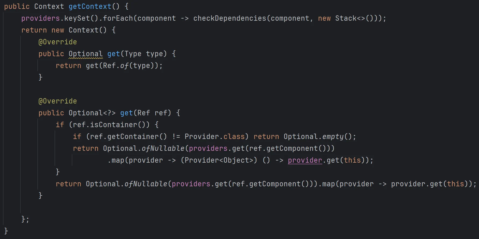The width and height of the screenshot is (479, 239).
Task: Click the warning-underlined raw Optional type
Action: click(x=85, y=54)
